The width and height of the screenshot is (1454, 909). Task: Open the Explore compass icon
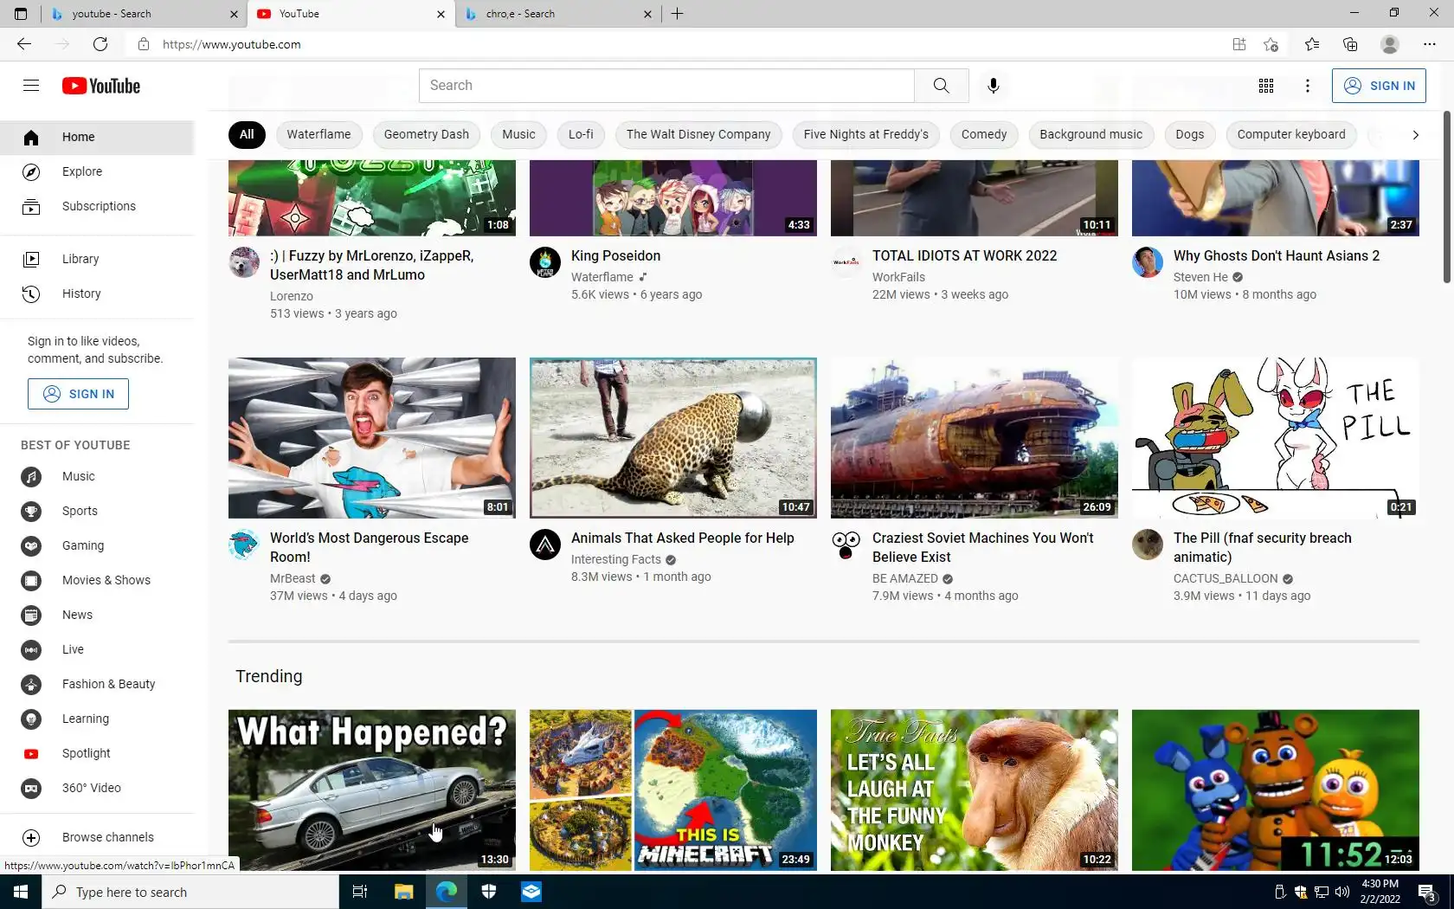[x=31, y=171]
